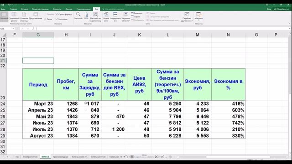Open the Name Box dropdown arrow
Viewport: 292px width, 164px height.
(13, 29)
